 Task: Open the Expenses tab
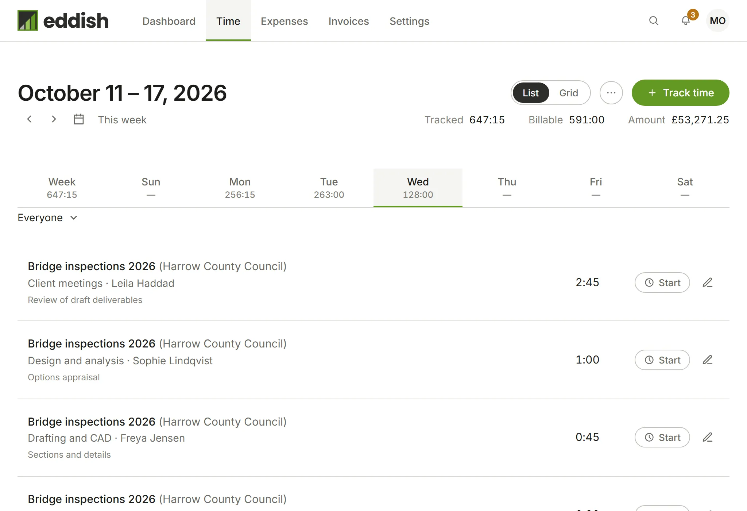[x=284, y=21]
